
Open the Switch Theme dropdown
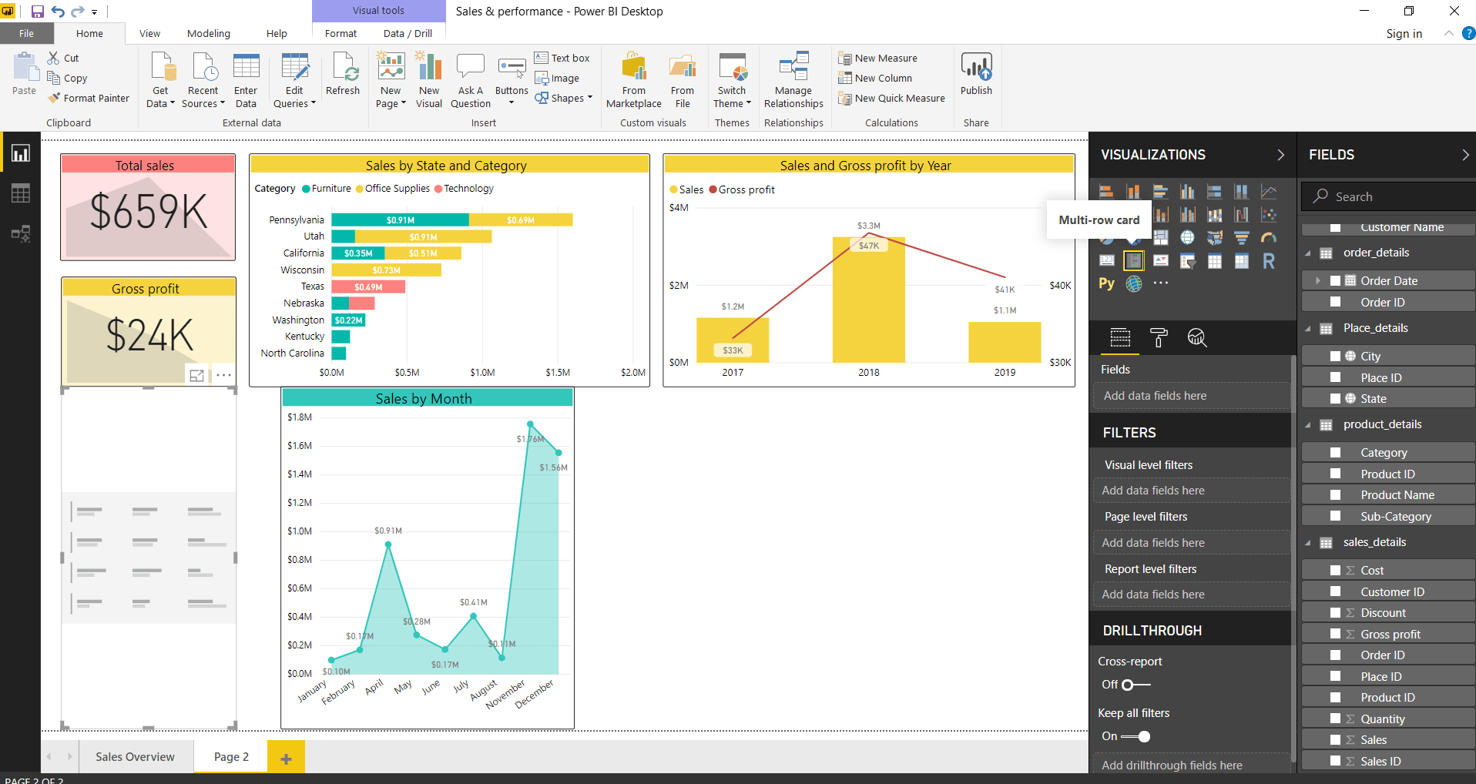click(x=731, y=80)
